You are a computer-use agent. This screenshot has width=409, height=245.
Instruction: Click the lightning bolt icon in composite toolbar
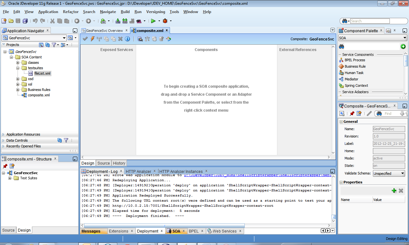click(x=92, y=39)
